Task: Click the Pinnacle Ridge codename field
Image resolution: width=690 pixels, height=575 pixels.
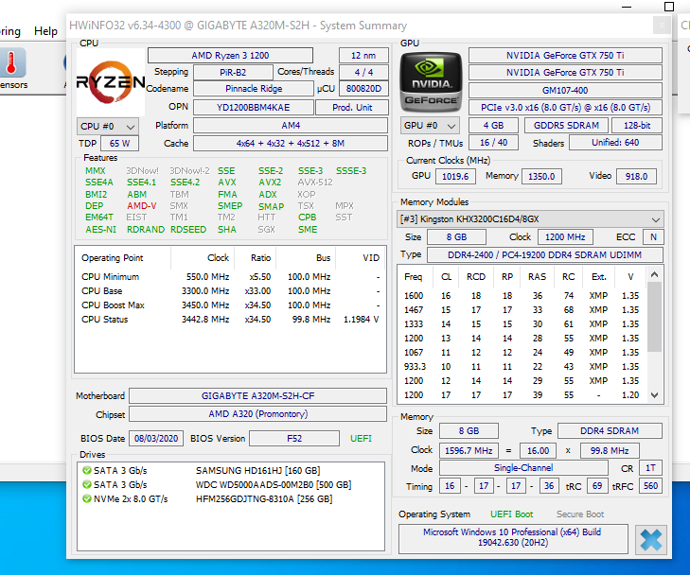Action: coord(252,89)
